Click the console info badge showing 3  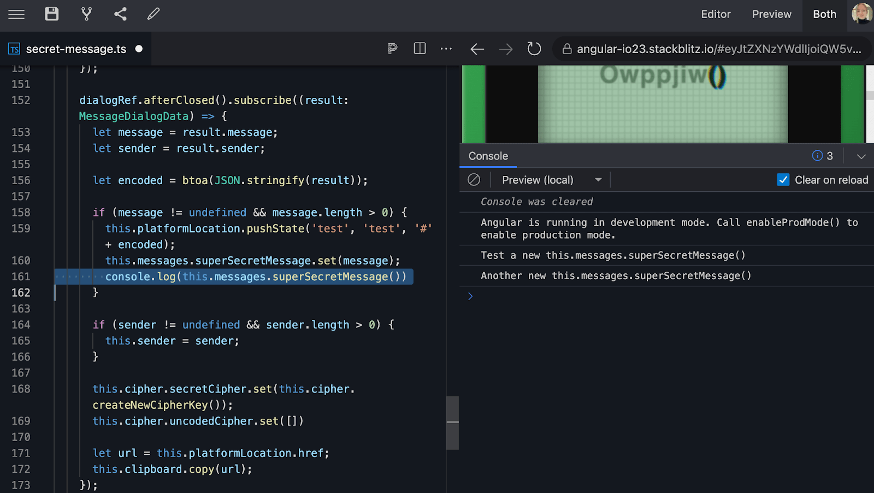(822, 156)
